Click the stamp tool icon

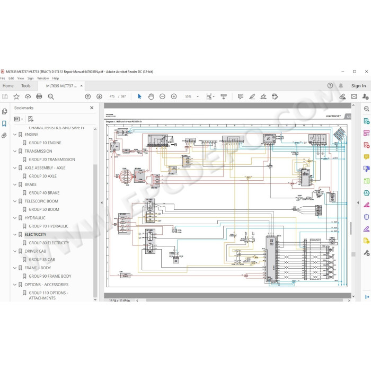(275, 96)
